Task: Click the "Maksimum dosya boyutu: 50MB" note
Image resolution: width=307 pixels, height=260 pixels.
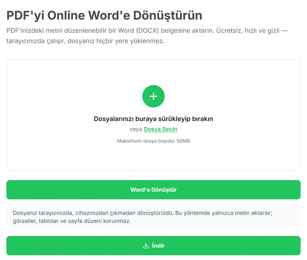Action: coord(153,141)
